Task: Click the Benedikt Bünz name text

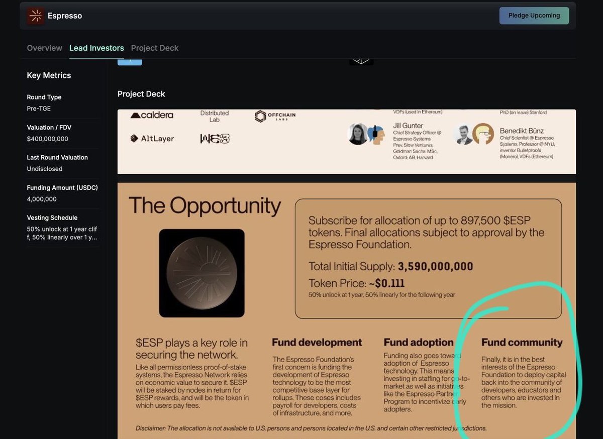Action: coord(523,131)
